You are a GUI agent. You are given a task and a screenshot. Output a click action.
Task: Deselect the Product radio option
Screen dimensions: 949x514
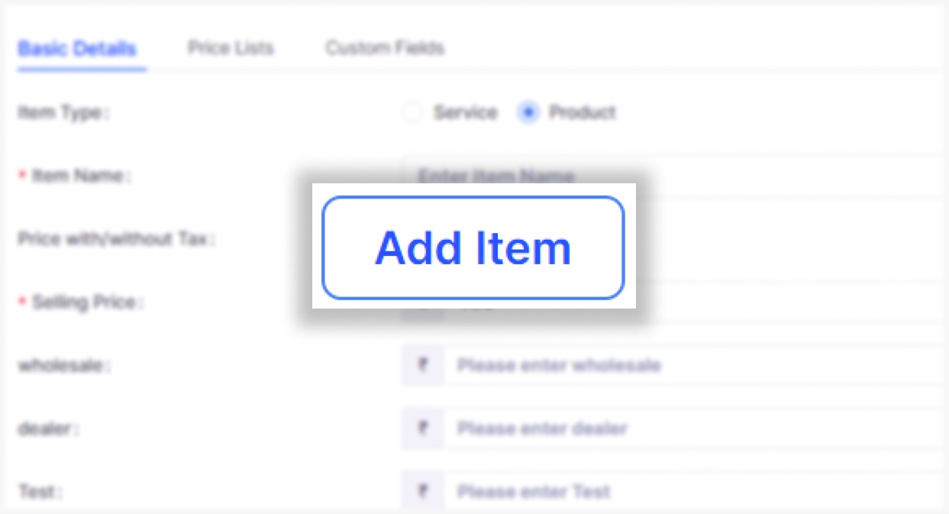coord(528,112)
